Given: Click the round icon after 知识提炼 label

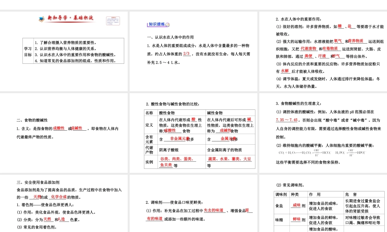Looking at the screenshot, I should (x=168, y=24).
